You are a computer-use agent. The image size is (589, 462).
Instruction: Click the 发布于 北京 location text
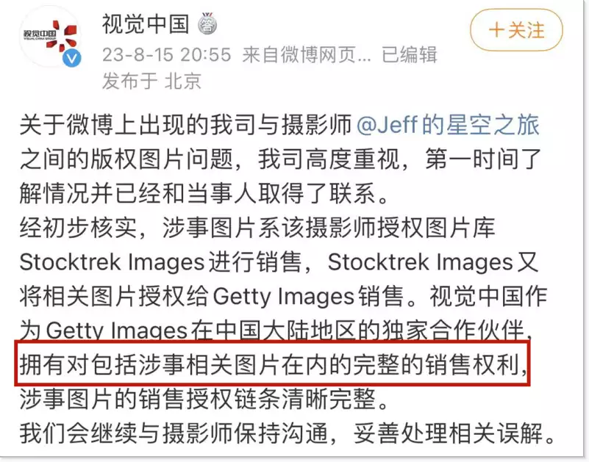coord(151,81)
